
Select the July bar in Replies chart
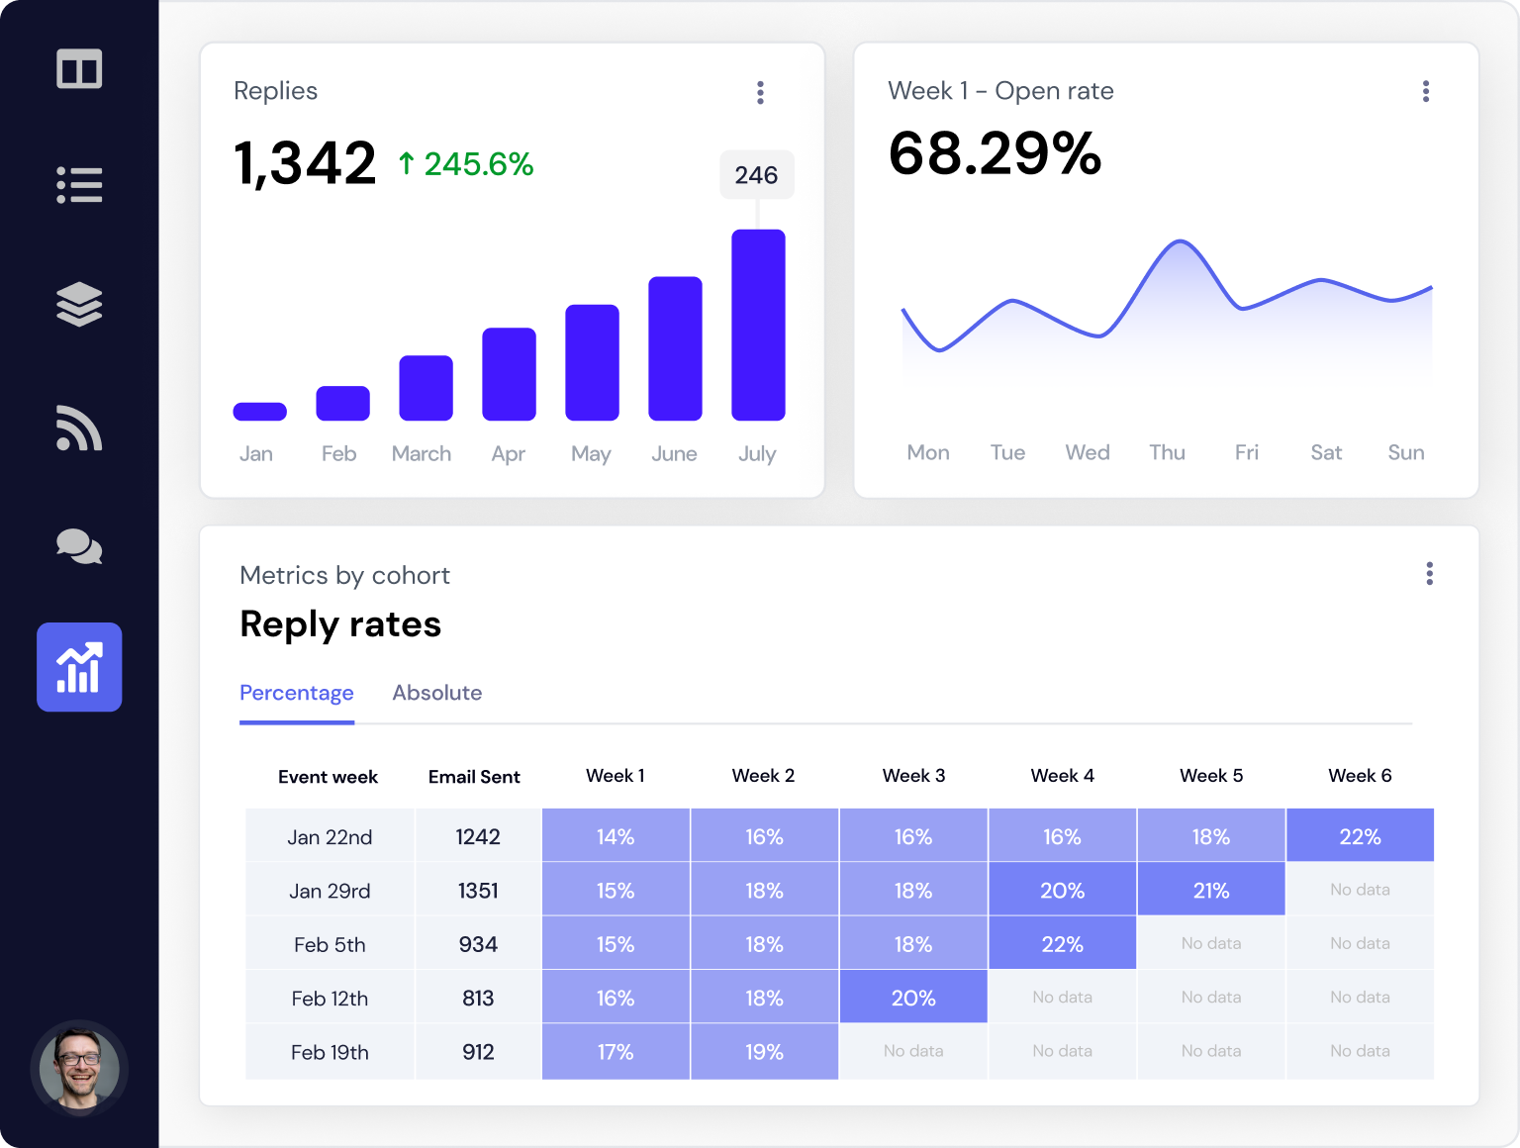[757, 327]
